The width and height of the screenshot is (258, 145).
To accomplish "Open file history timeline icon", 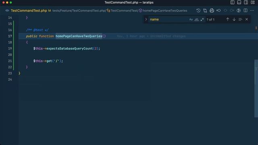I will [198, 10].
